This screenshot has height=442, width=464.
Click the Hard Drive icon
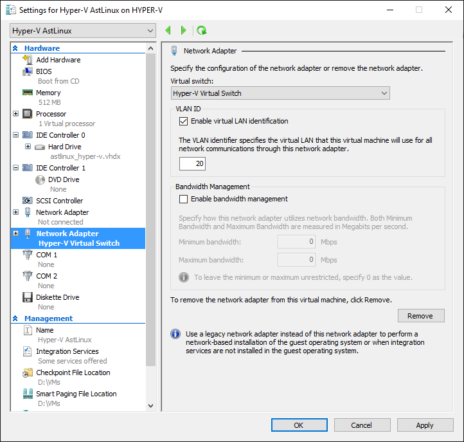tap(40, 147)
